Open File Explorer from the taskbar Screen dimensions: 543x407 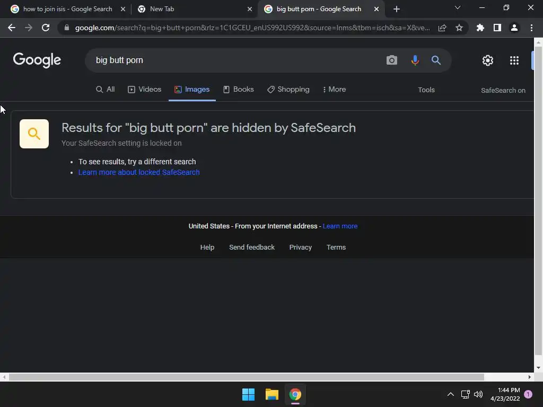(272, 394)
